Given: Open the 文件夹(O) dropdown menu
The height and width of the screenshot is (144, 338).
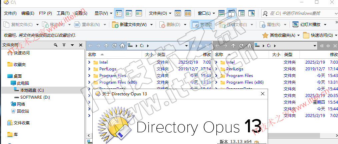Looking at the screenshot, I should pos(160,13).
